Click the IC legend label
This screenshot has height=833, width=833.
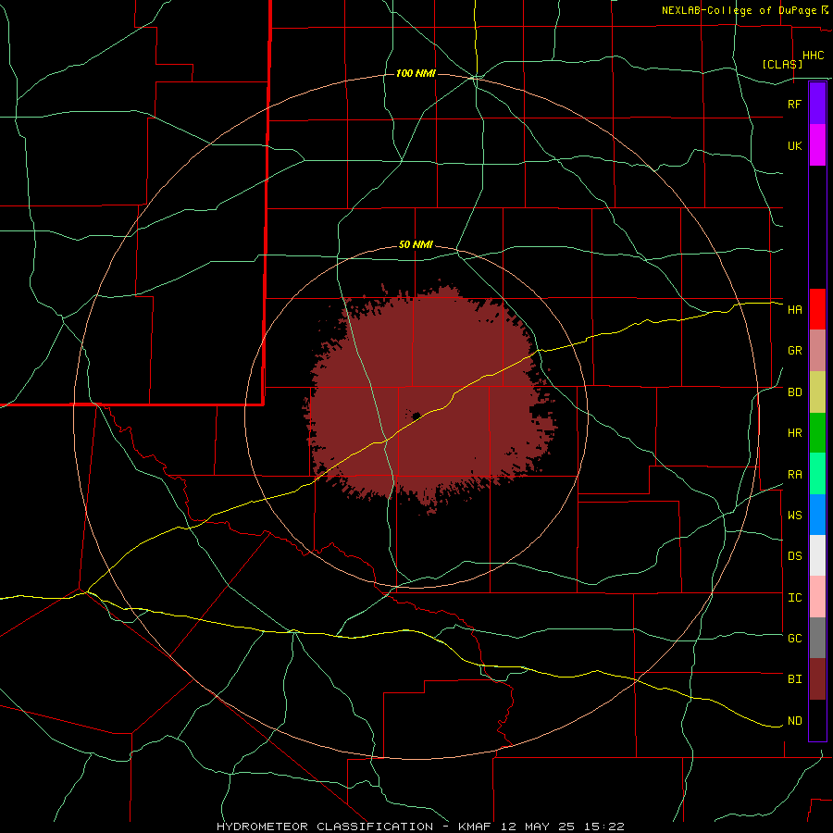pos(794,598)
